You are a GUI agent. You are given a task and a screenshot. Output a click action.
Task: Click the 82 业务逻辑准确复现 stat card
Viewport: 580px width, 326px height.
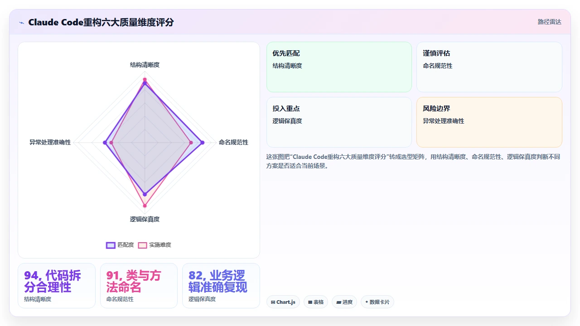pyautogui.click(x=221, y=286)
